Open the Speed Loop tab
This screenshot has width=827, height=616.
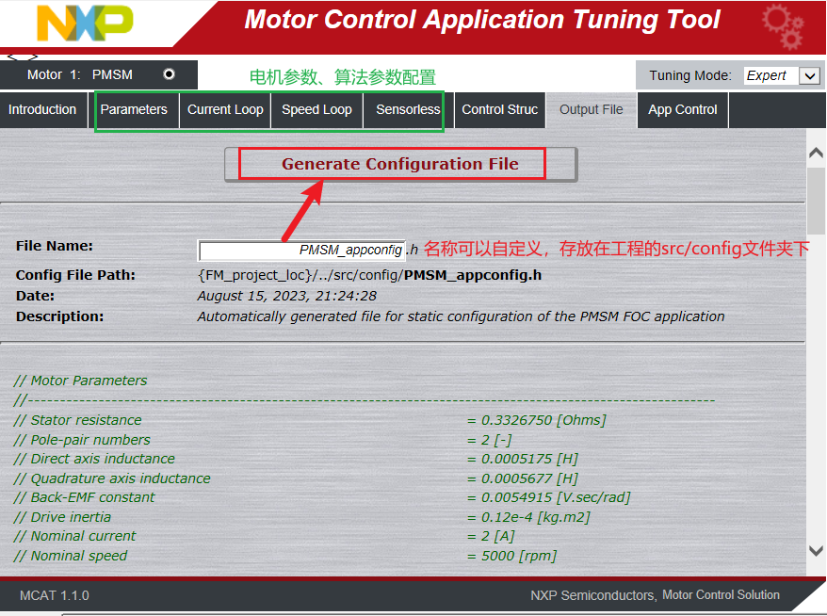(316, 109)
